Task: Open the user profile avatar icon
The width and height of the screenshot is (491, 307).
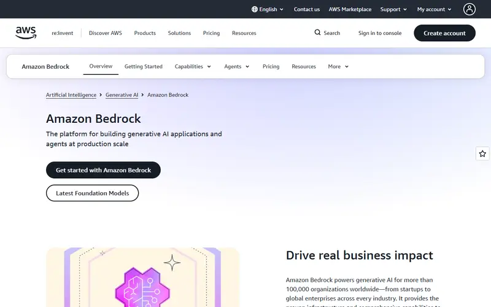Action: coord(469,9)
